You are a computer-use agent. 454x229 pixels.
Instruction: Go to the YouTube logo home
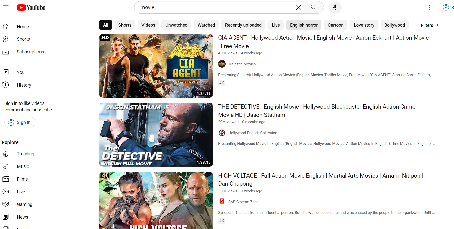coord(31,8)
